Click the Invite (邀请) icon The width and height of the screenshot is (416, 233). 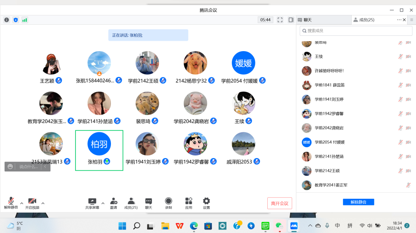tap(114, 203)
